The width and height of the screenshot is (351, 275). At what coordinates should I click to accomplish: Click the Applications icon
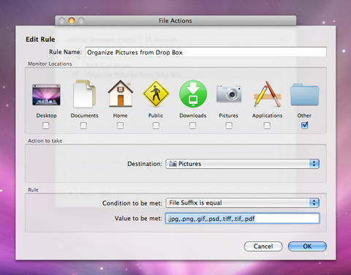pos(268,94)
